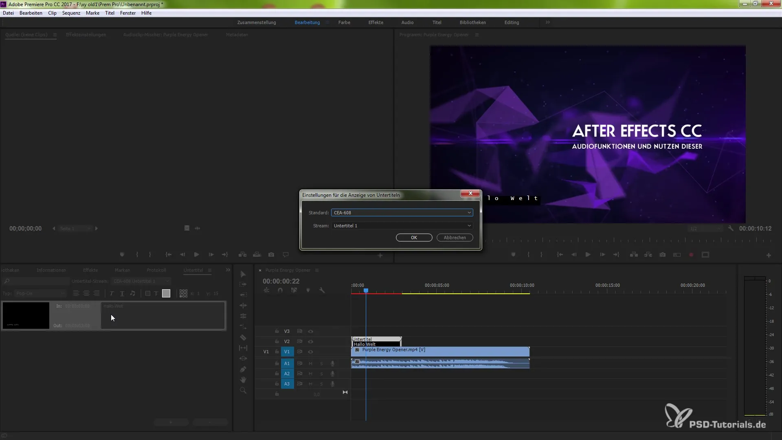Cancel the dialog with Abbrechen
This screenshot has height=440, width=782.
tap(455, 238)
